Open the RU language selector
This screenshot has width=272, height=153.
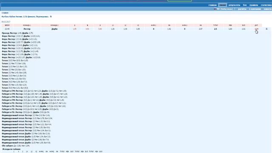point(225,9)
